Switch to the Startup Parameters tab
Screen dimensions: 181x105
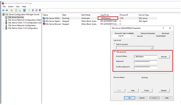coord(148,33)
